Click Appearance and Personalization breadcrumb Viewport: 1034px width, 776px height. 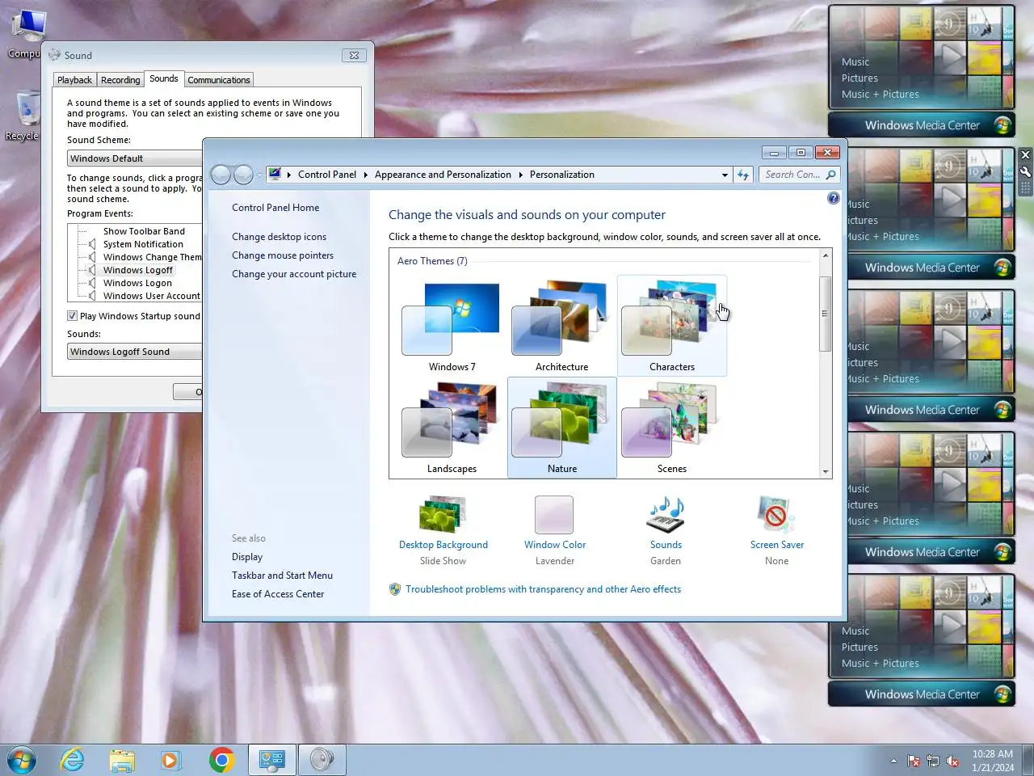[x=443, y=175]
